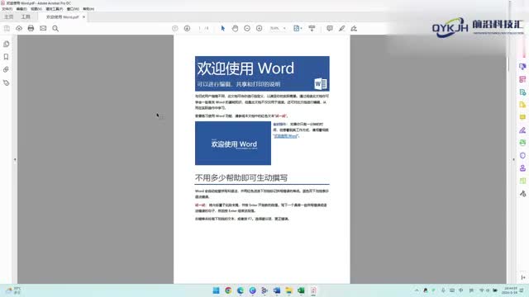Collapse the right tools pane arrow
Screen dimensions: 529x297
(514, 159)
